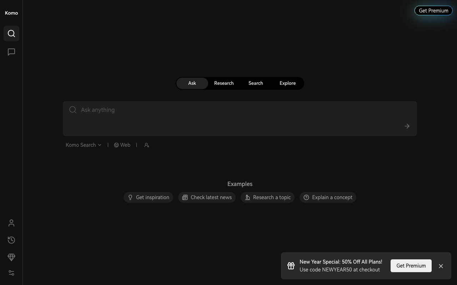Click the persona icon below search box
Screen dimensions: 457x285
pyautogui.click(x=146, y=145)
